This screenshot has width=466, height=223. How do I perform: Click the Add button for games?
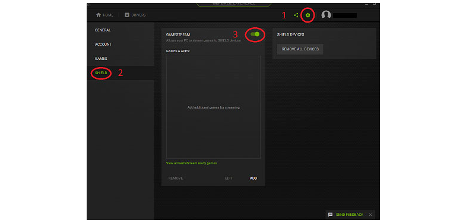click(x=253, y=178)
